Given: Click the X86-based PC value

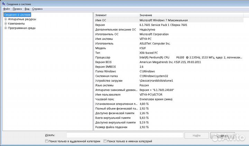Looking at the screenshot, I should (x=149, y=53).
